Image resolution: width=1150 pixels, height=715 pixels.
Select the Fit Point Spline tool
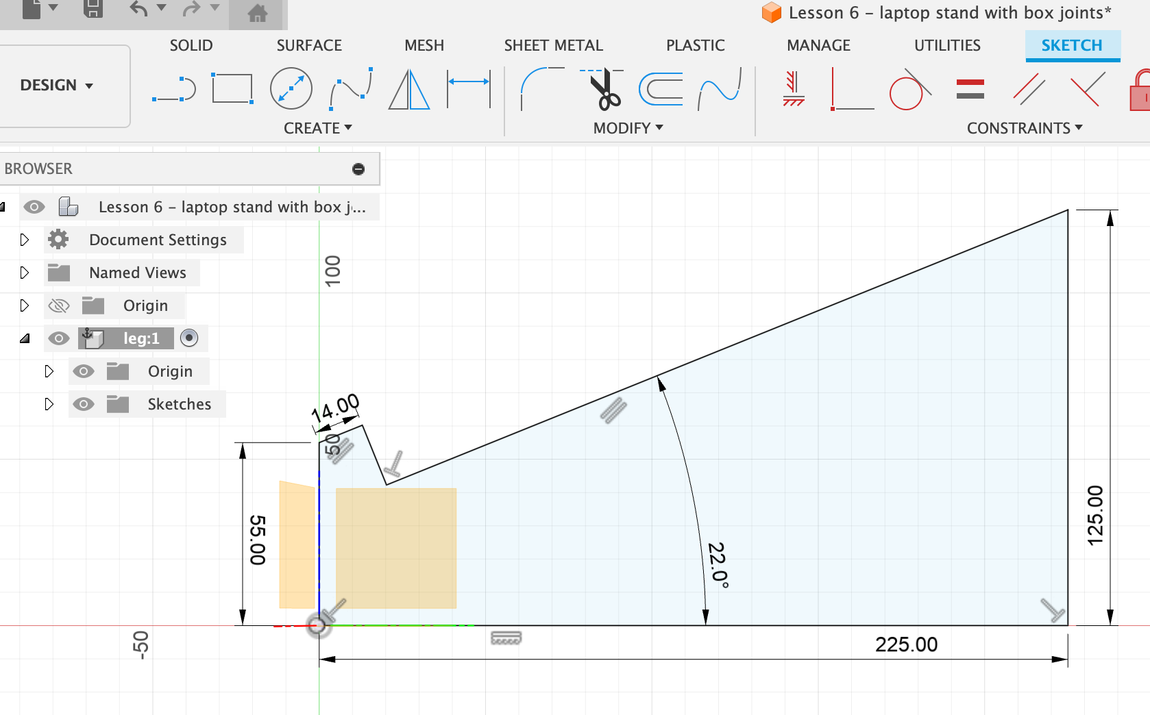(351, 88)
